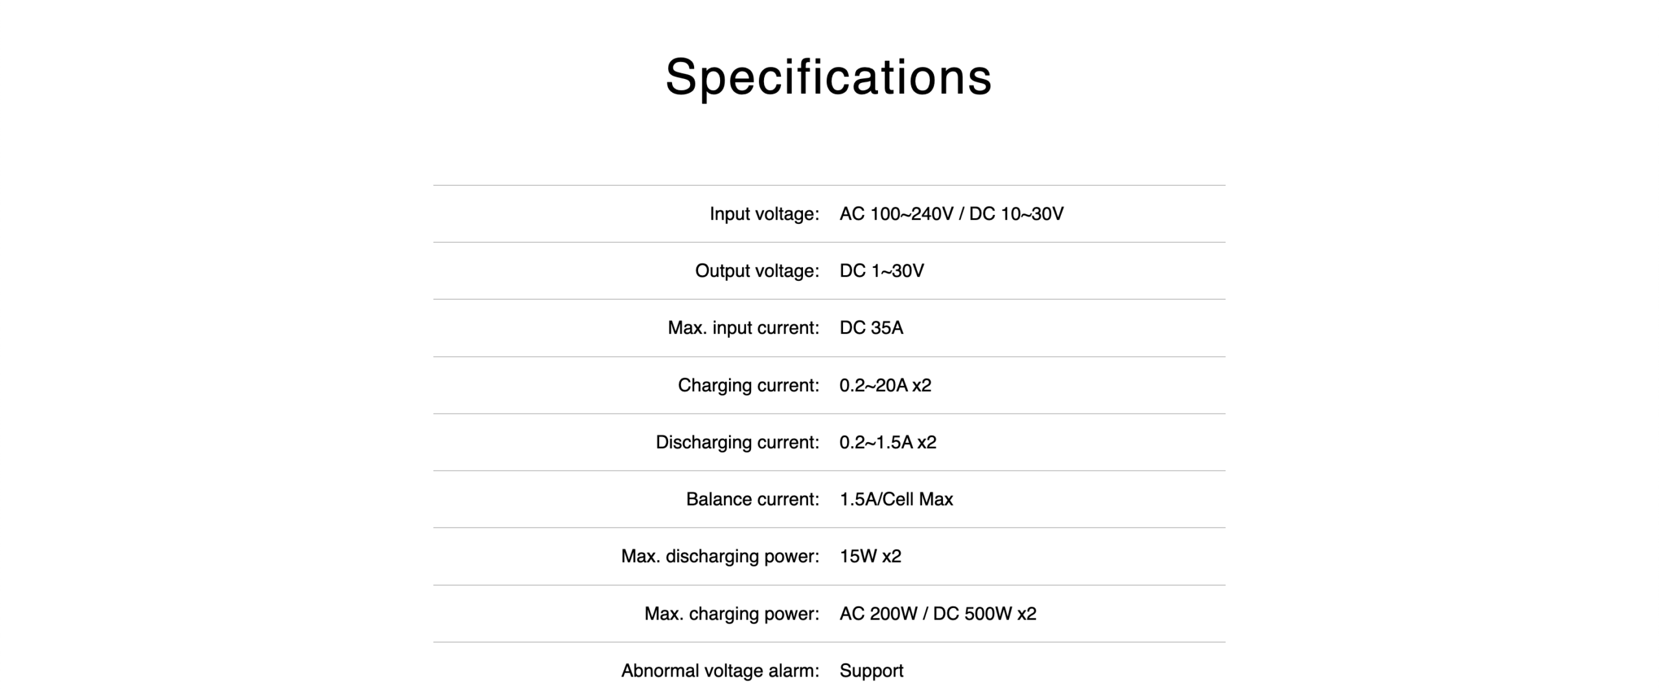Click the DC 1~30V value

[x=882, y=271]
